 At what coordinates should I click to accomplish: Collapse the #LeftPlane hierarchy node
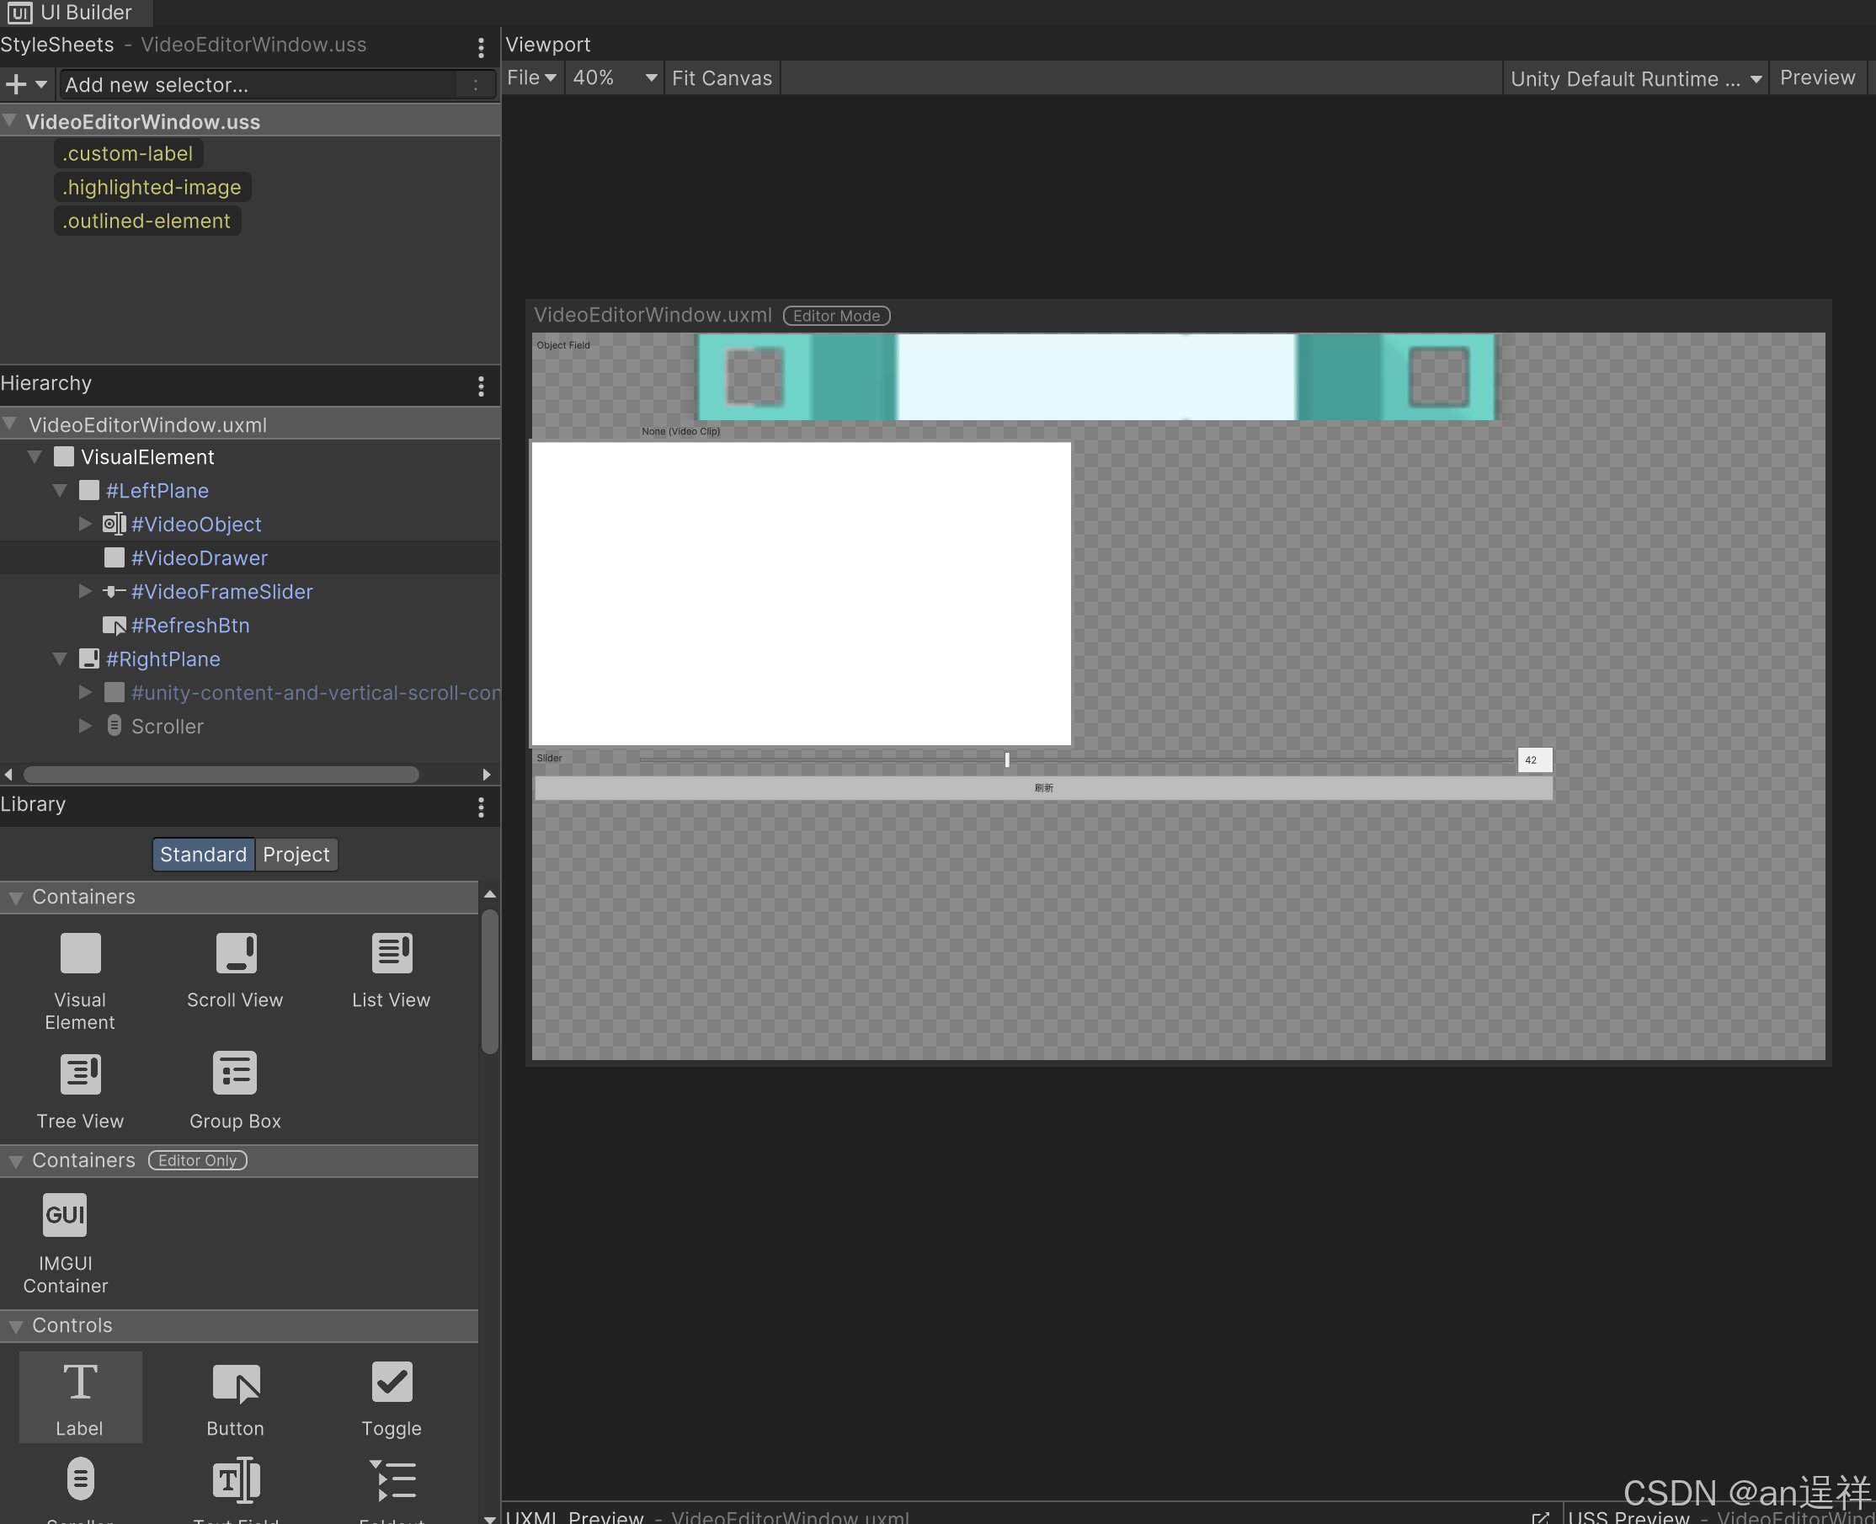point(60,490)
